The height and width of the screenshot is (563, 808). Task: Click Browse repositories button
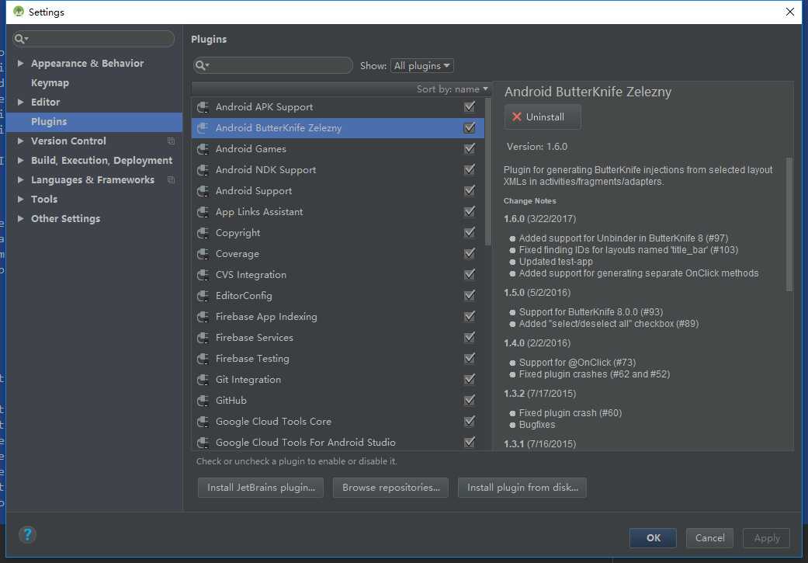point(390,488)
